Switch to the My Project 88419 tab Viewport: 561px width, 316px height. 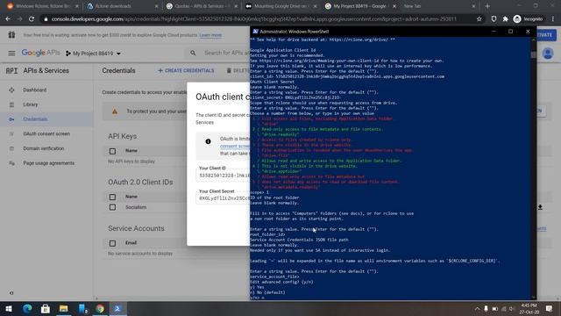[x=361, y=6]
